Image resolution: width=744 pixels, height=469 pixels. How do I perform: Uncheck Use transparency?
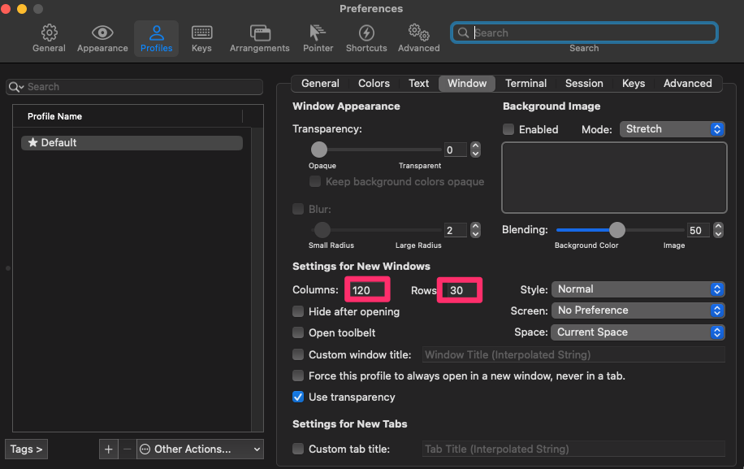pyautogui.click(x=298, y=397)
